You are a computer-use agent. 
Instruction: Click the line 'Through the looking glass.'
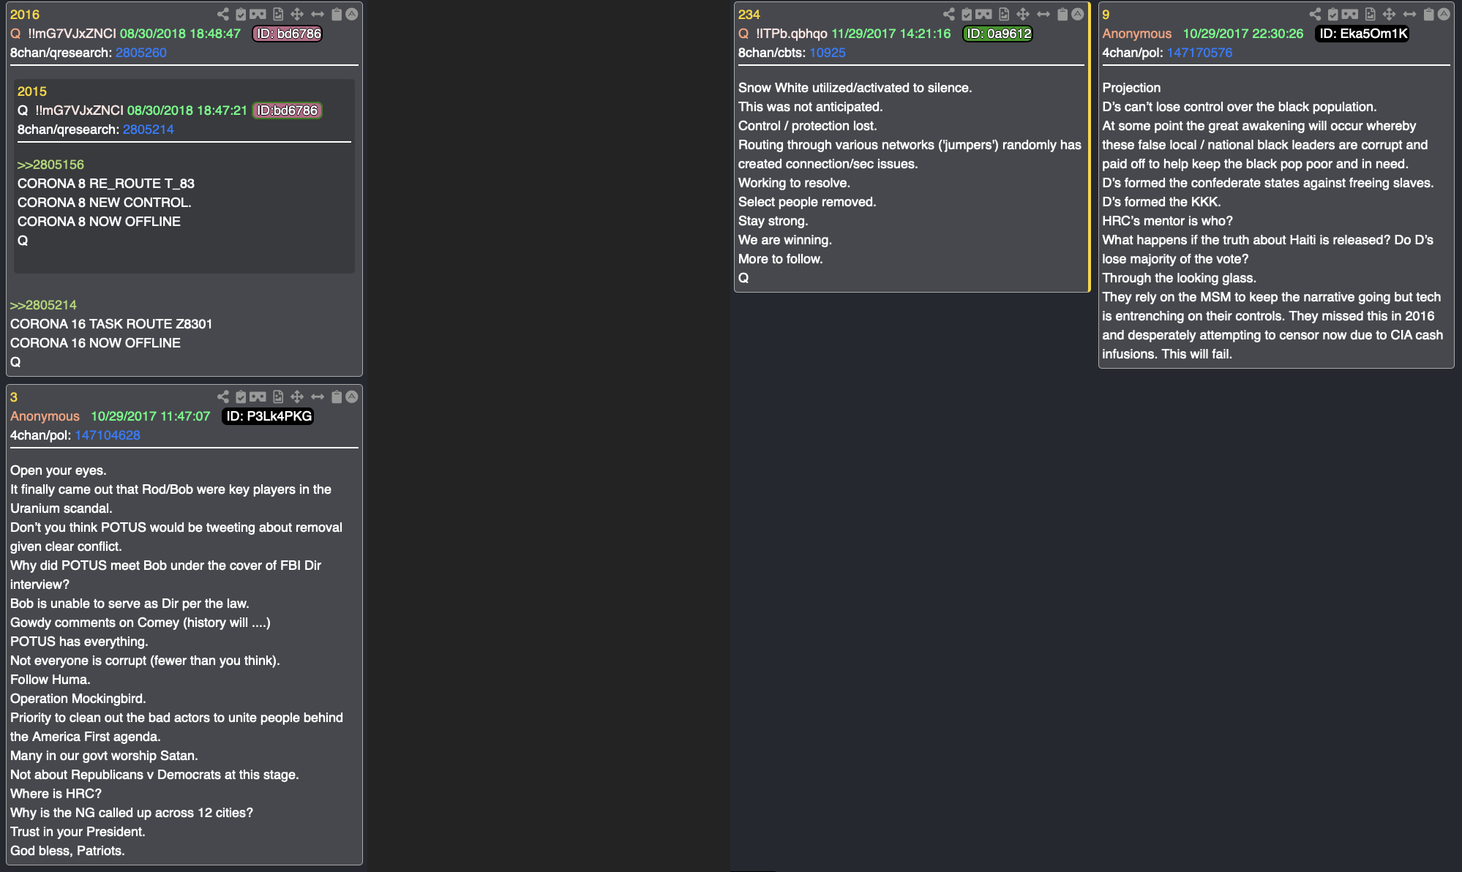tap(1179, 278)
